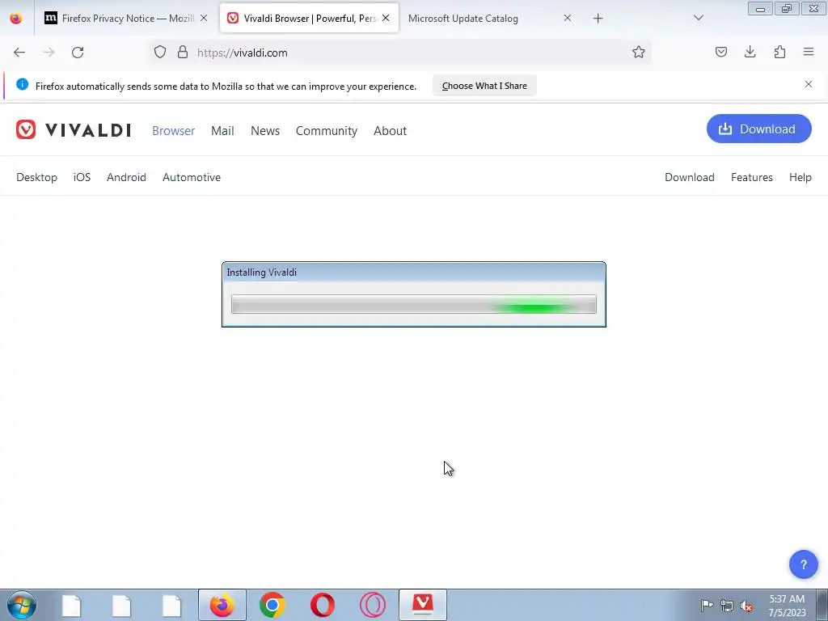Open the Save to Pocket icon

(721, 52)
